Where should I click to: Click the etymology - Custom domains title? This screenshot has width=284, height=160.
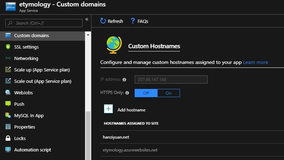click(63, 4)
